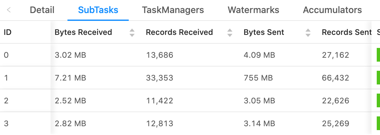Click sort arrows beside Bytes Received
Image resolution: width=380 pixels, height=135 pixels.
point(132,32)
